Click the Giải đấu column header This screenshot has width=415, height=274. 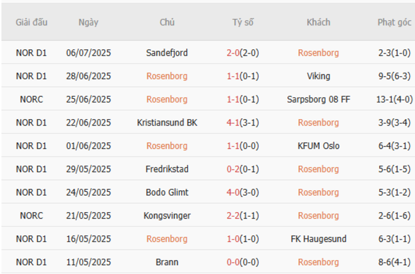point(31,22)
